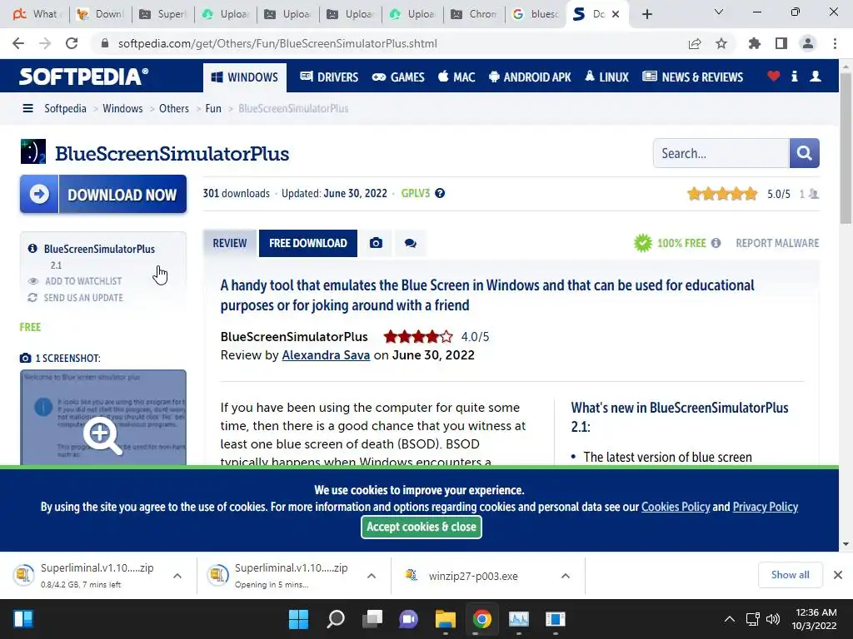Open the clock and date panel
853x639 pixels.
[814, 619]
